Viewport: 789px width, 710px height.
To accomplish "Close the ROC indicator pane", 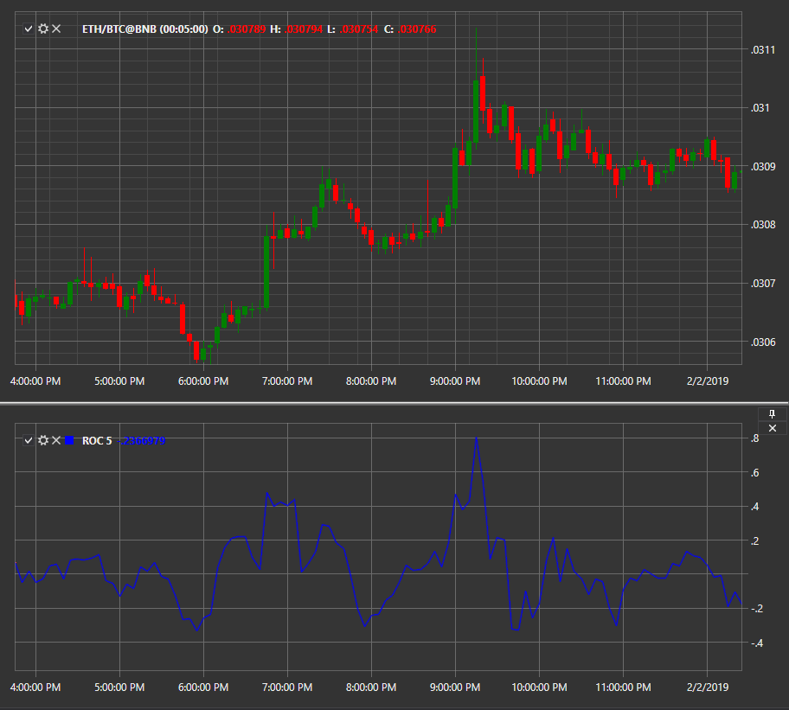I will [x=773, y=428].
